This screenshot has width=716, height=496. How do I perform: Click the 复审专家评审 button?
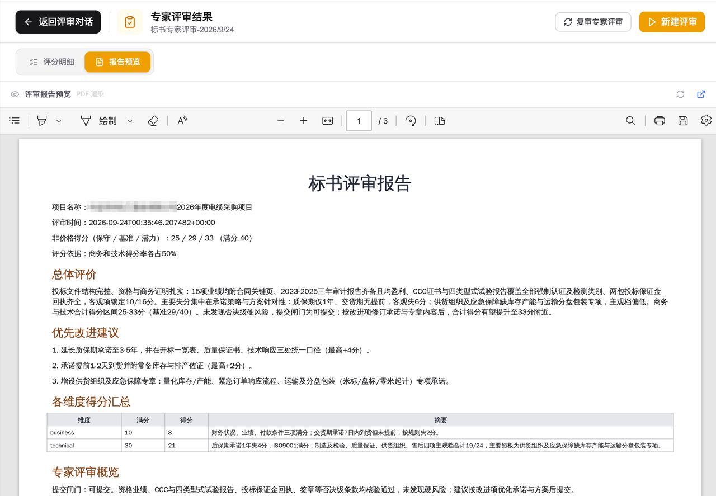click(x=593, y=22)
